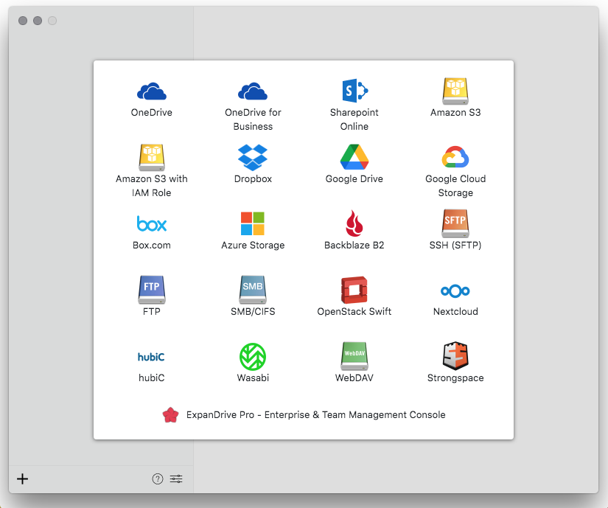Viewport: 608px width, 508px height.
Task: Pick the SMB/CIFS drive
Action: click(253, 290)
